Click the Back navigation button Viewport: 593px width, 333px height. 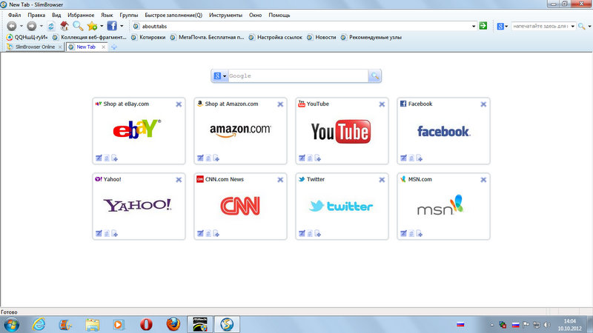point(12,26)
